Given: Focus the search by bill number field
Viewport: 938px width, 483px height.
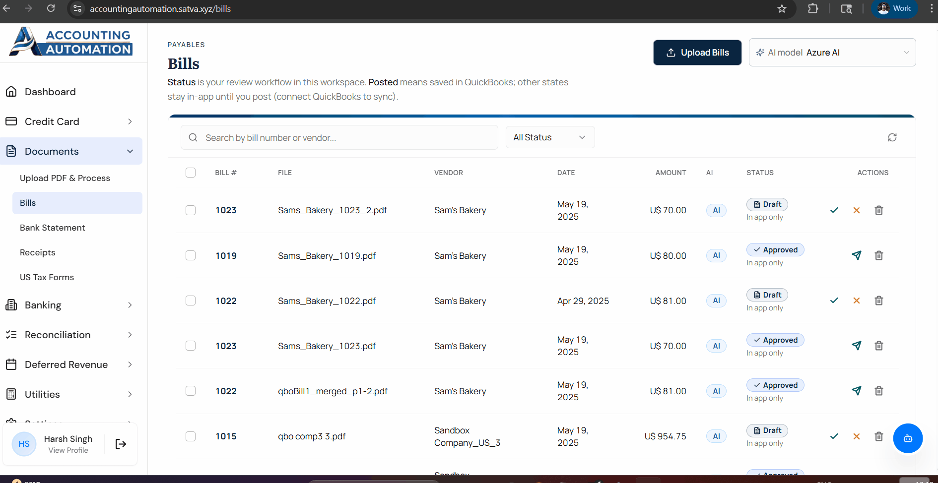Looking at the screenshot, I should coord(339,137).
